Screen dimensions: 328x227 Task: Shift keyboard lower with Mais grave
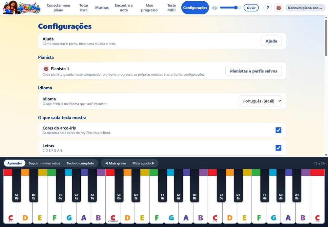click(x=115, y=163)
